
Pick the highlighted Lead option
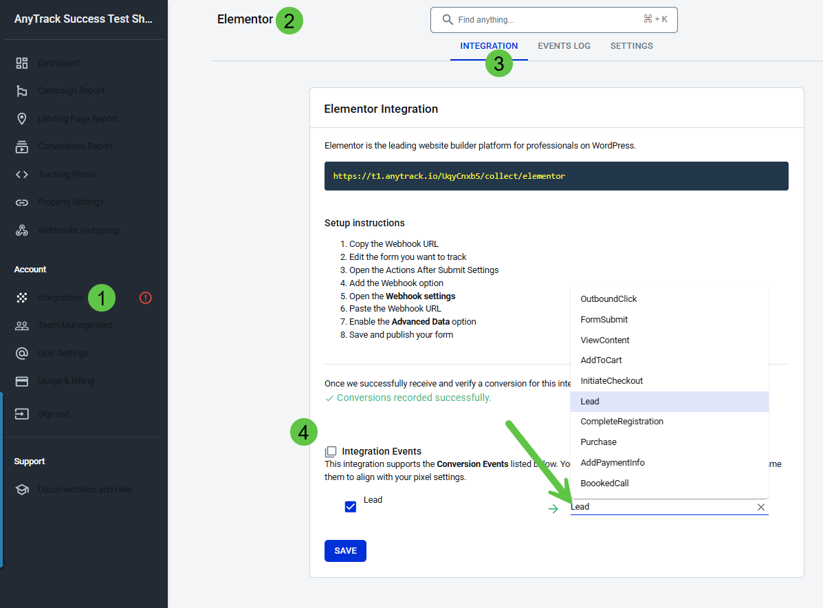(x=669, y=401)
